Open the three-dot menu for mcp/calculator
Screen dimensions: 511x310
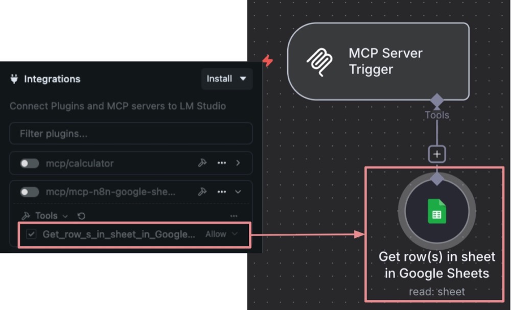[x=221, y=163]
